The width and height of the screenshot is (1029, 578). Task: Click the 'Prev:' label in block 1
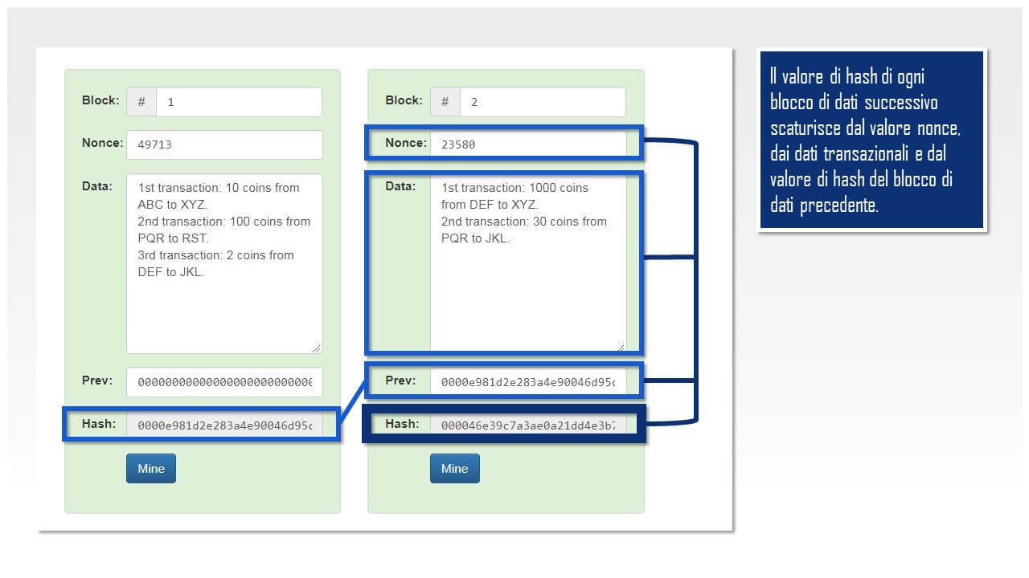(x=97, y=381)
